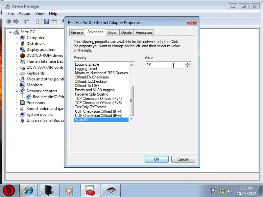Screen dimensions: 263x197
Task: Click the property list scrollbar thumb
Action: point(131,101)
